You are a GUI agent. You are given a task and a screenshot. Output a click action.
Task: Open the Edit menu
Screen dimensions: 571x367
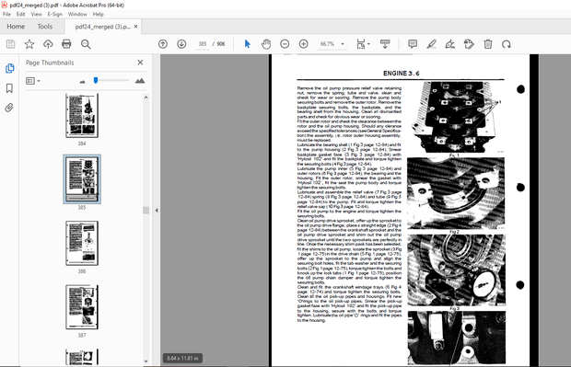click(x=21, y=14)
